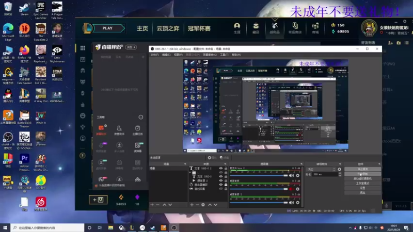Open the 战利品 loot icon in League client
This screenshot has width=413, height=232.
coord(275,28)
